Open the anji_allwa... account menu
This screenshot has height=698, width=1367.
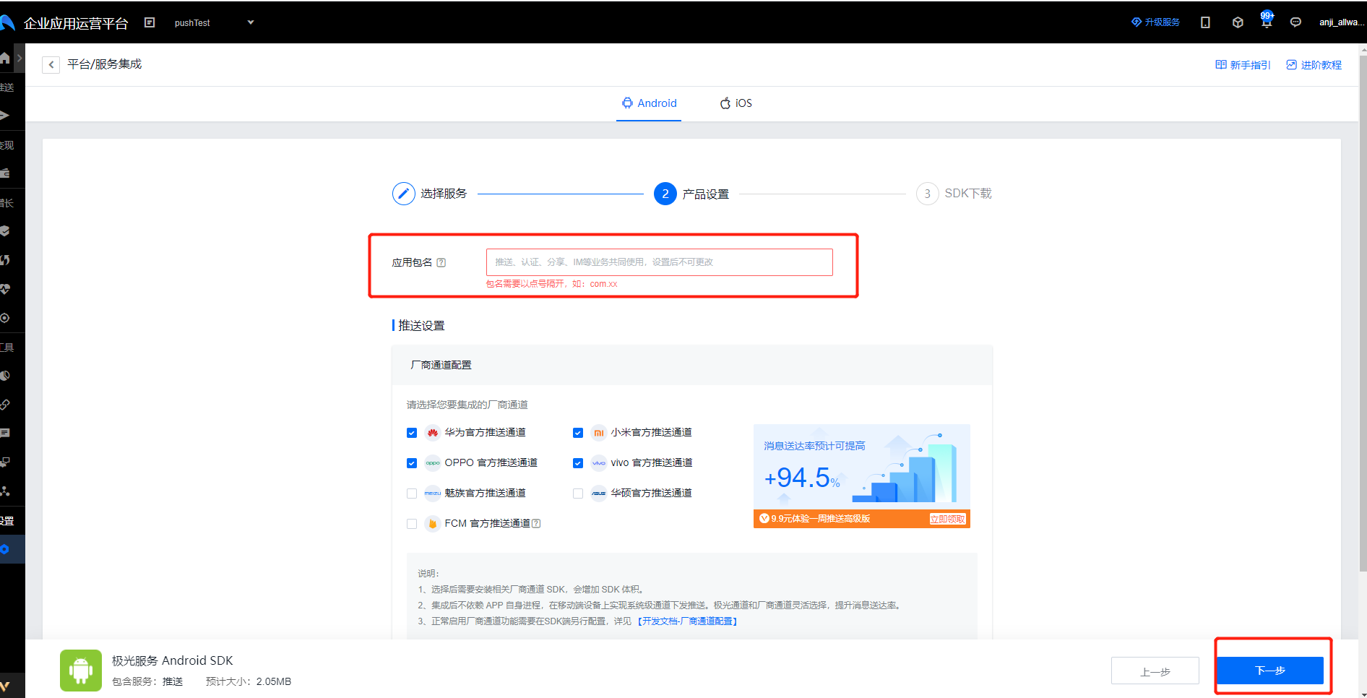click(1341, 22)
